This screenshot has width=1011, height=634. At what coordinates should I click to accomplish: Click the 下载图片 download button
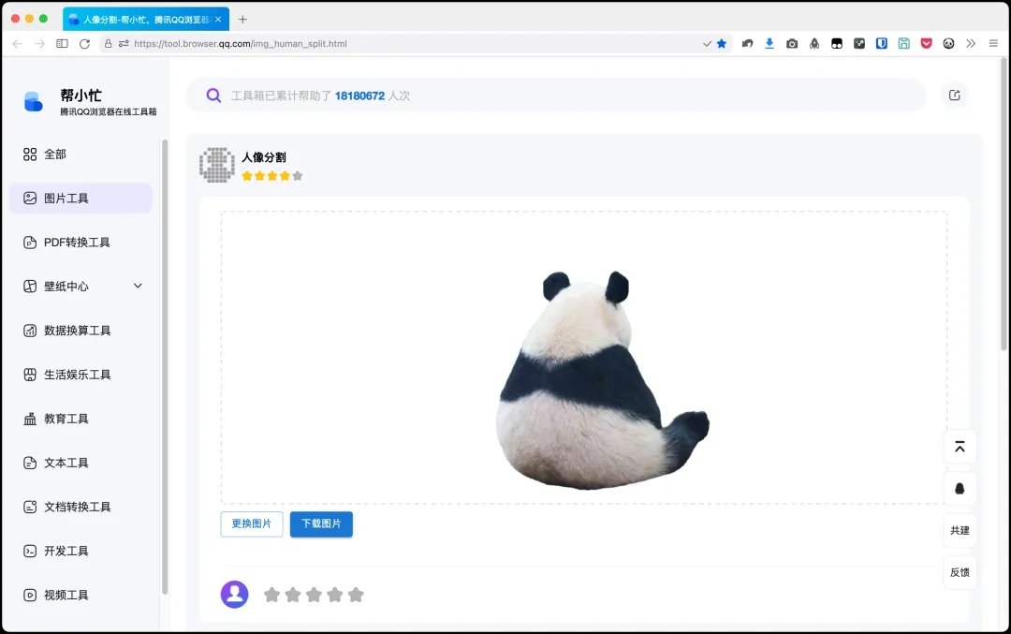click(x=321, y=524)
